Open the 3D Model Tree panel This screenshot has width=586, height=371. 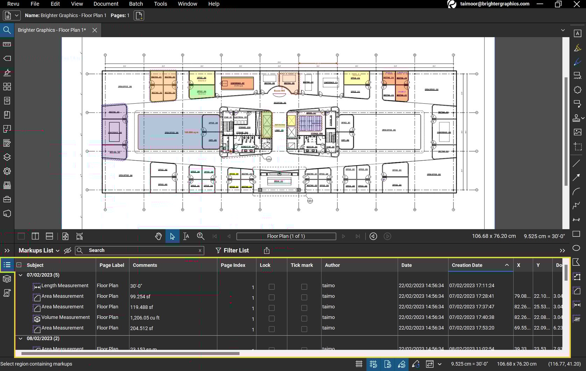7,279
